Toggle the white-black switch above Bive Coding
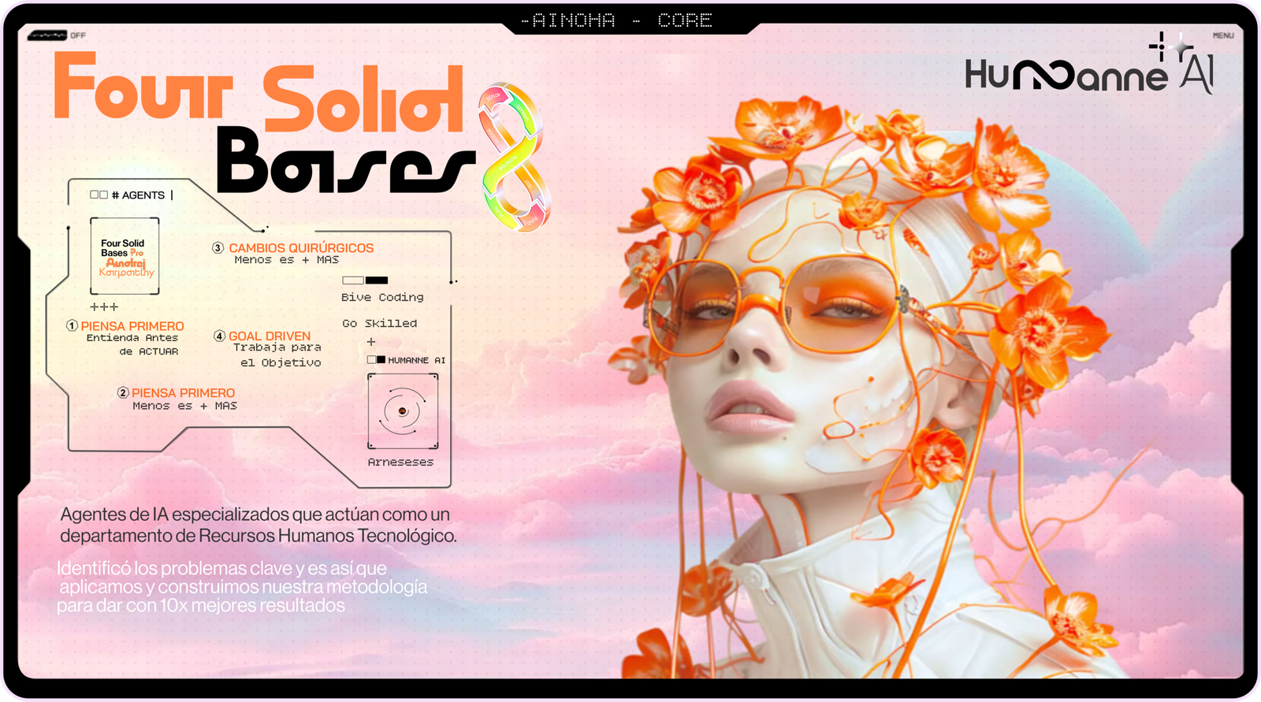This screenshot has height=702, width=1261. pyautogui.click(x=365, y=280)
